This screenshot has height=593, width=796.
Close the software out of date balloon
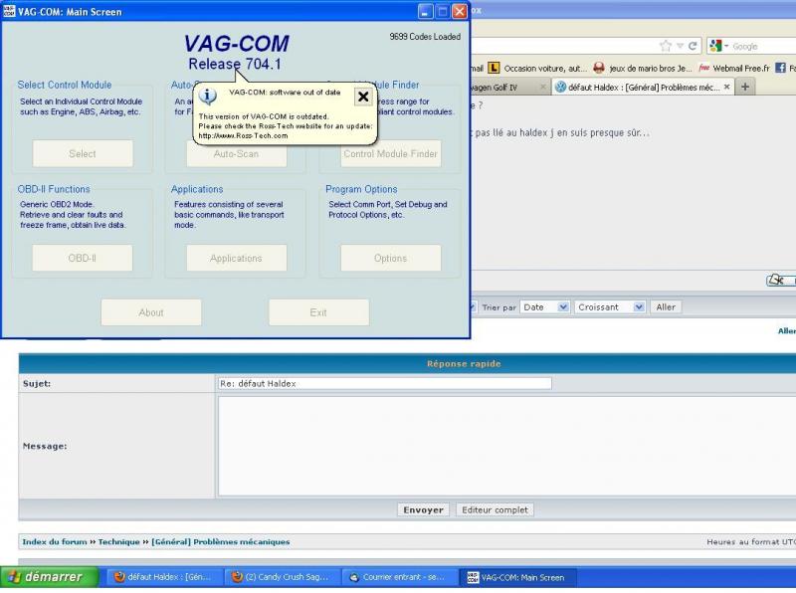click(x=363, y=97)
